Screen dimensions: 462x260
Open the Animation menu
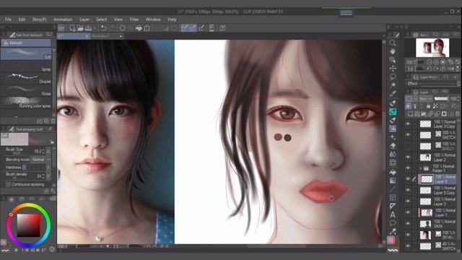tap(63, 19)
